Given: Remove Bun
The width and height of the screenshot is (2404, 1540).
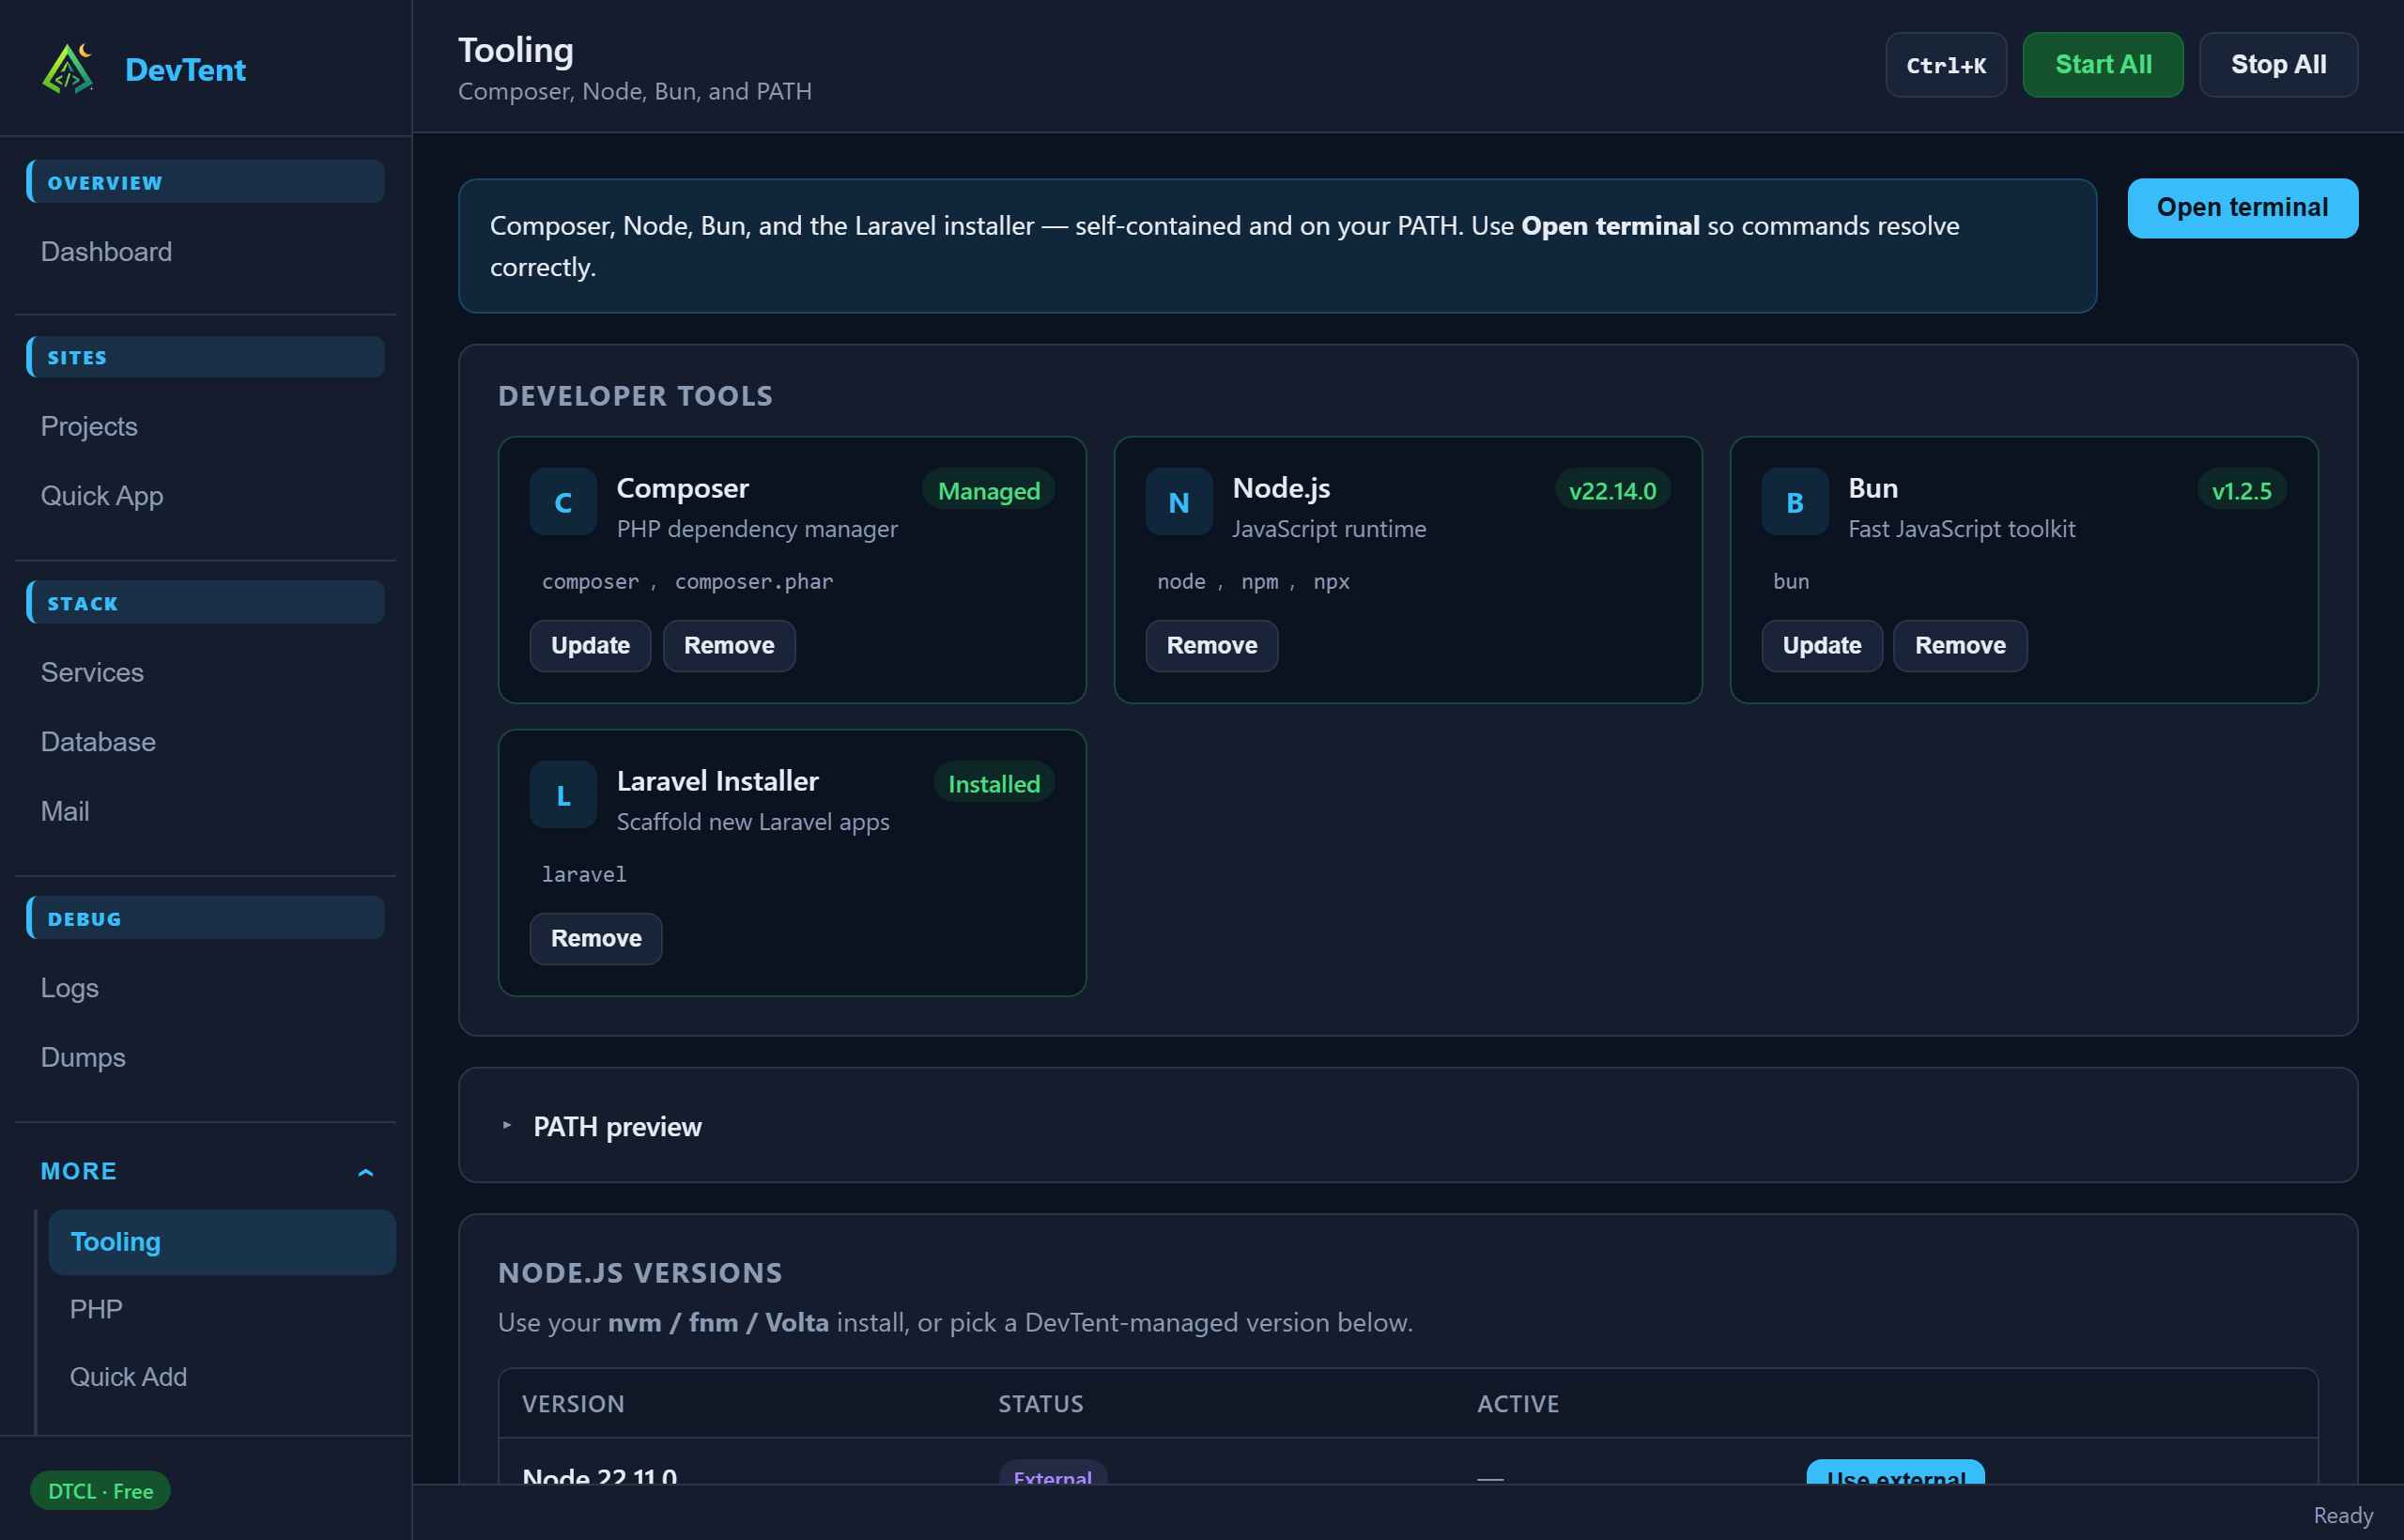Looking at the screenshot, I should point(1960,646).
